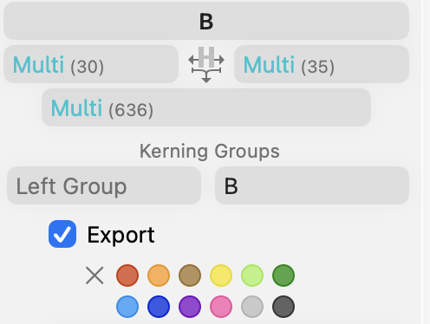The image size is (430, 324).
Task: Select the dark gray color label
Action: tap(283, 307)
